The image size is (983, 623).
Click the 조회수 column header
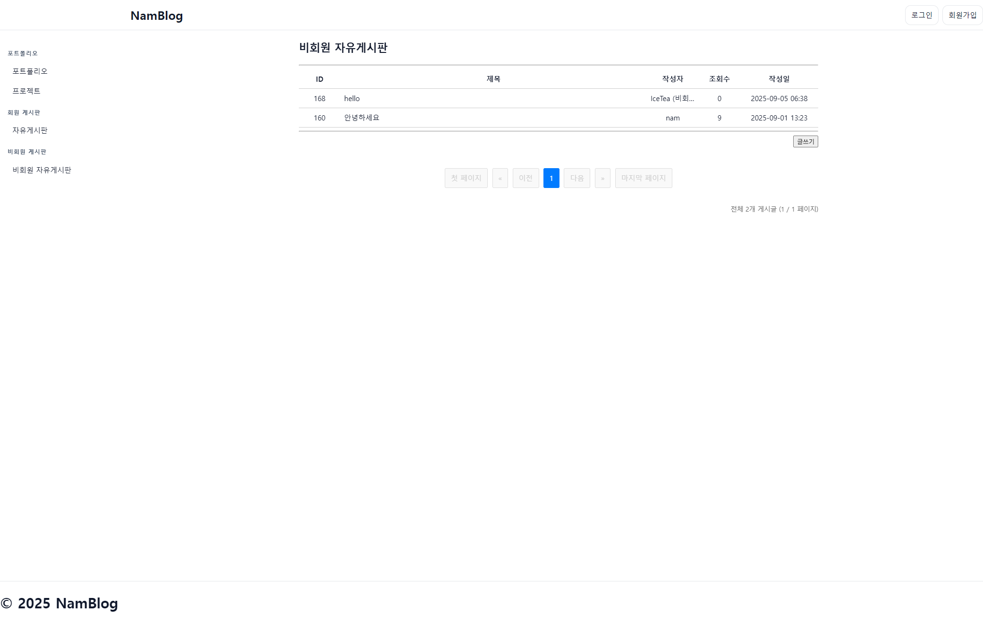click(x=719, y=79)
